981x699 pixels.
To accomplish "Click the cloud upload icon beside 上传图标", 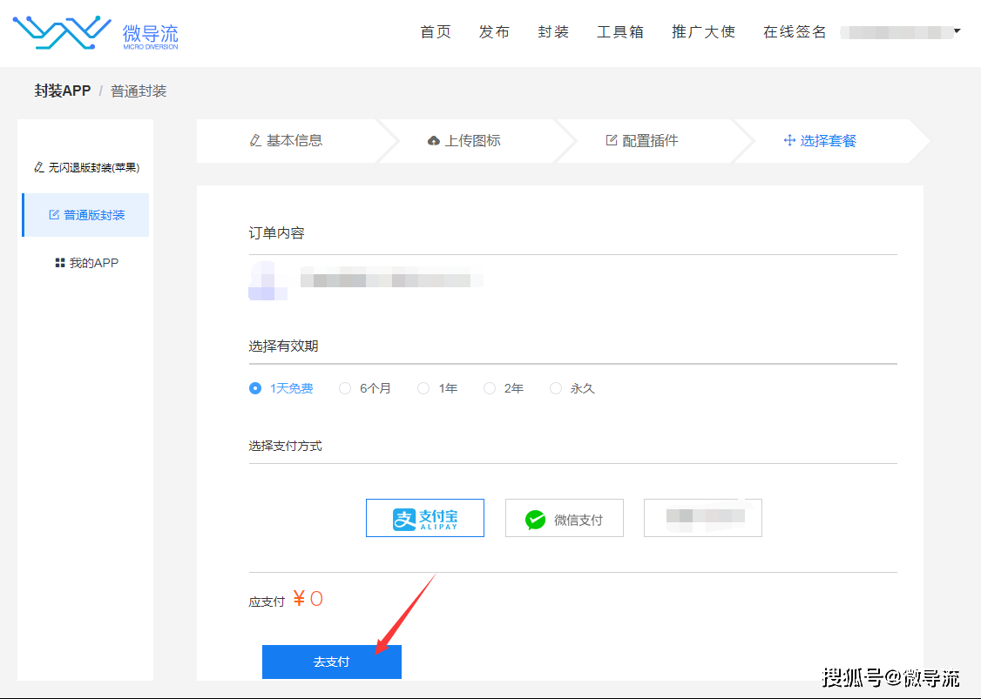I will 433,141.
